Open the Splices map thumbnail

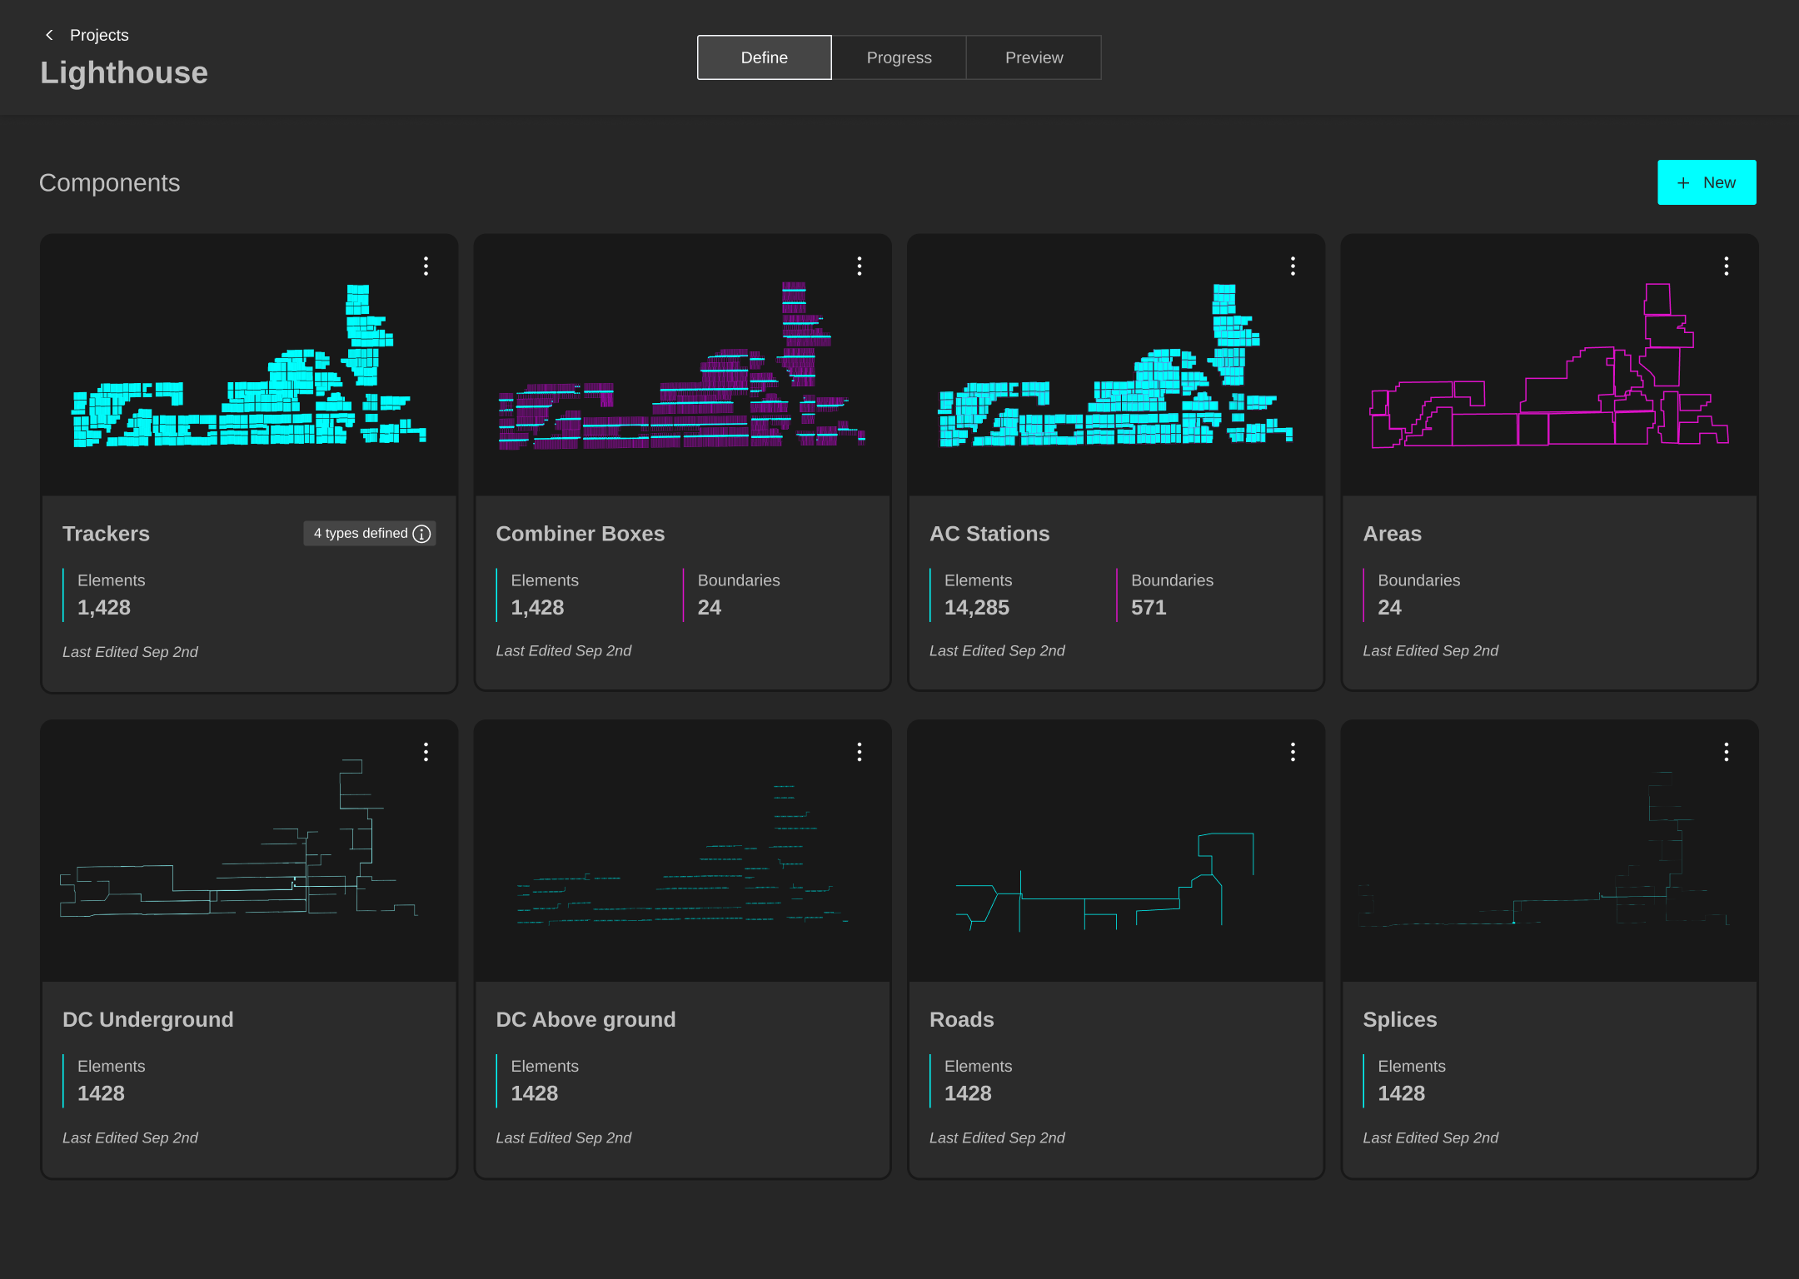click(x=1549, y=852)
